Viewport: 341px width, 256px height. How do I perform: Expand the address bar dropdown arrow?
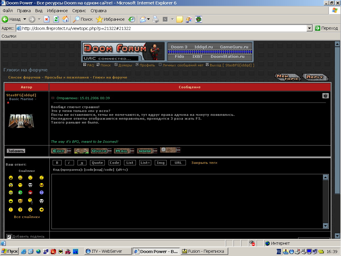coord(310,28)
